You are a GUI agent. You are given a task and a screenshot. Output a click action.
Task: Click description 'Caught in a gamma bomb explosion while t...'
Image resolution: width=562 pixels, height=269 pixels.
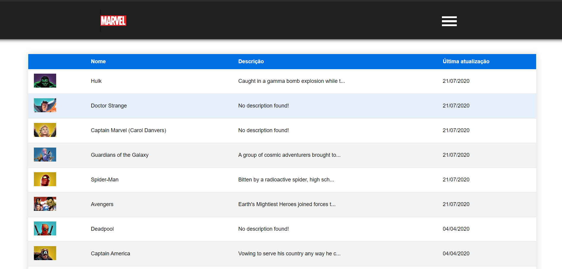click(292, 81)
